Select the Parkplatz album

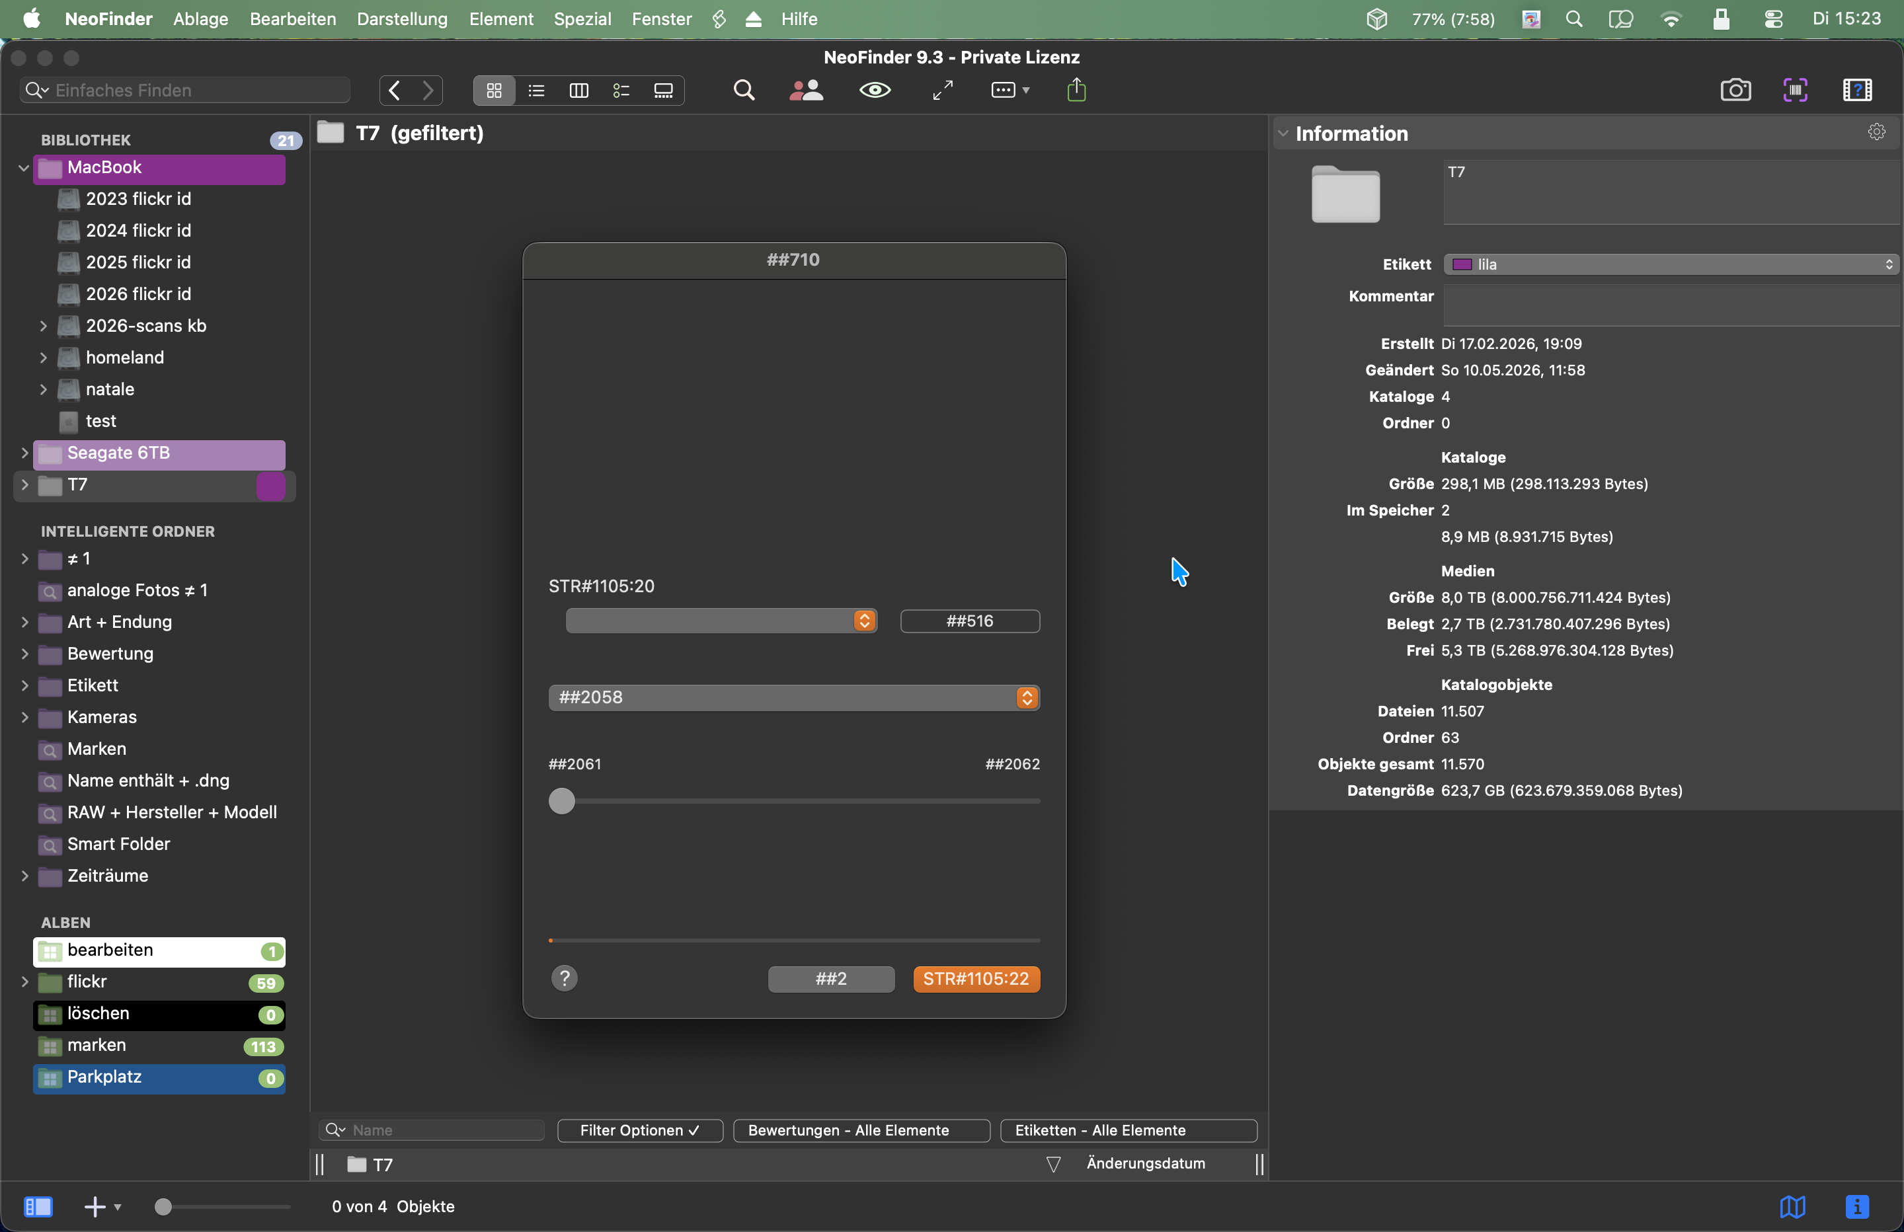pos(159,1079)
